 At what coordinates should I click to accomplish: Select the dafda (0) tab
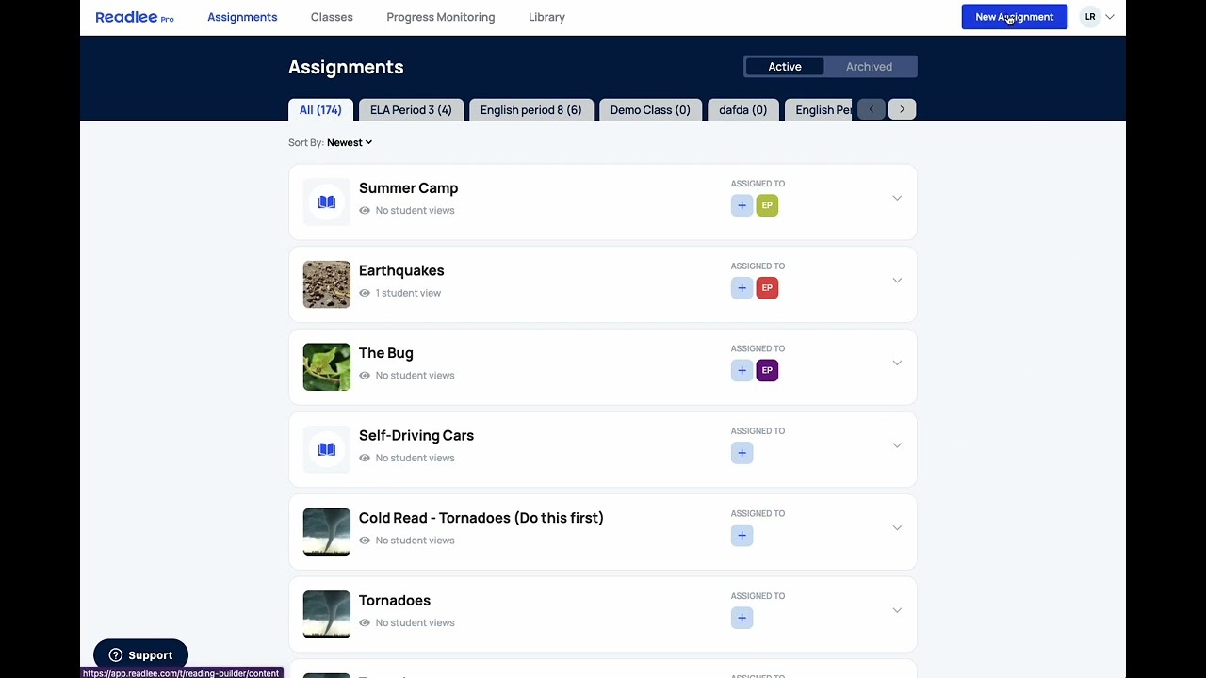point(742,110)
